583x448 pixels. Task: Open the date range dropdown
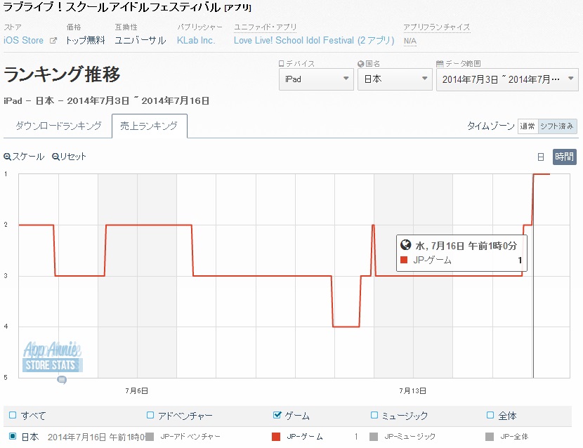pyautogui.click(x=507, y=79)
